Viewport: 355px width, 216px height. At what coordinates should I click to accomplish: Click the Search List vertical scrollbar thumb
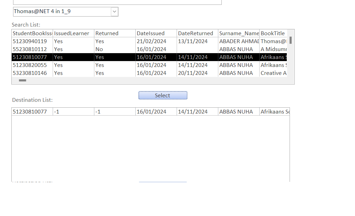[x=291, y=40]
